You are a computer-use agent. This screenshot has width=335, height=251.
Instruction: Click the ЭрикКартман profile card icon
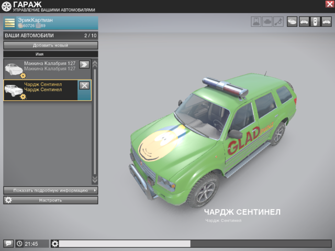(x=10, y=22)
